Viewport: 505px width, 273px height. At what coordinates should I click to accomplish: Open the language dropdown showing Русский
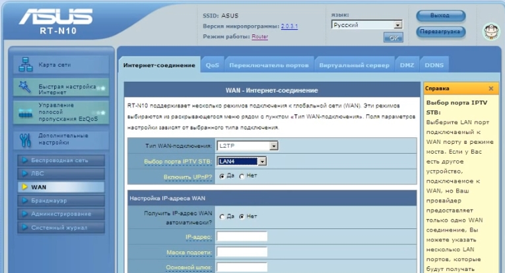point(367,25)
